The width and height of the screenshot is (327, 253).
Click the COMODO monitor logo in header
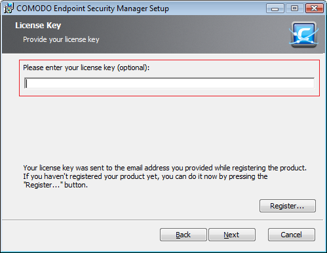tap(303, 34)
